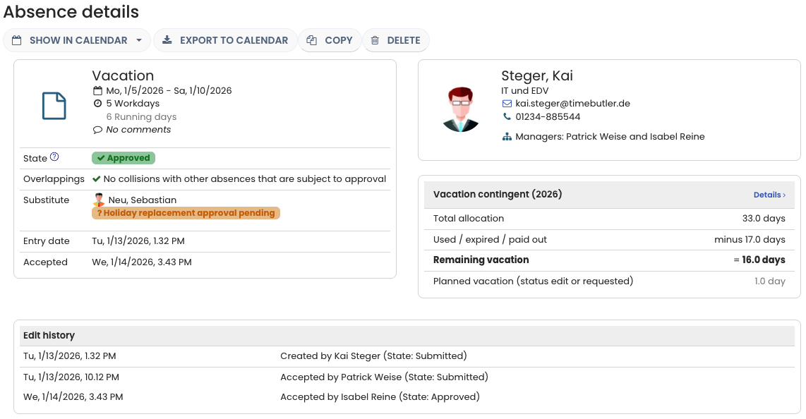Click the Edit history header
The height and width of the screenshot is (419, 806).
coord(49,336)
